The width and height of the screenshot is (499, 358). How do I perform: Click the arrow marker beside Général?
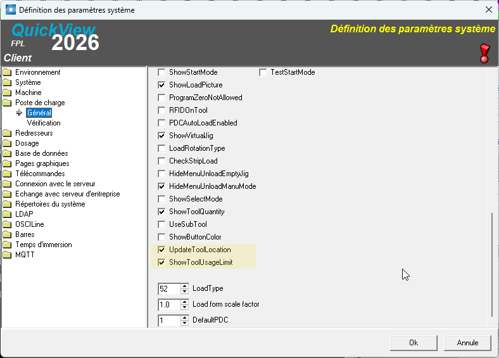pyautogui.click(x=20, y=113)
